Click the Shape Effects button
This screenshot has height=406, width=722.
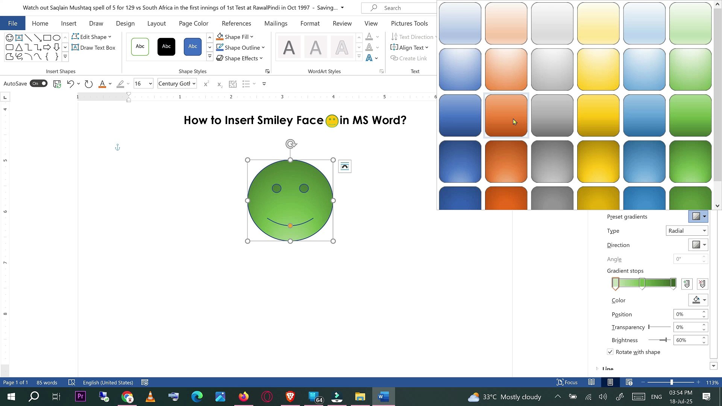pos(240,58)
